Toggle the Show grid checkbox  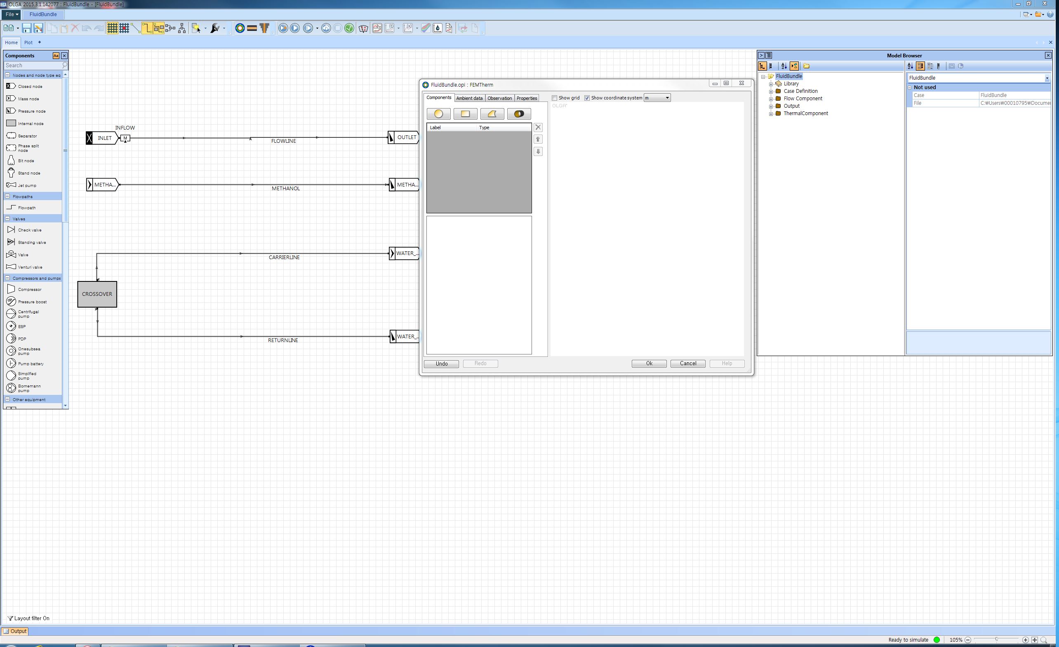pyautogui.click(x=554, y=98)
